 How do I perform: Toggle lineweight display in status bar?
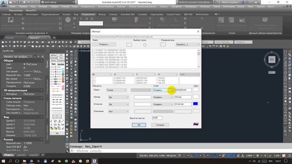tap(224, 155)
